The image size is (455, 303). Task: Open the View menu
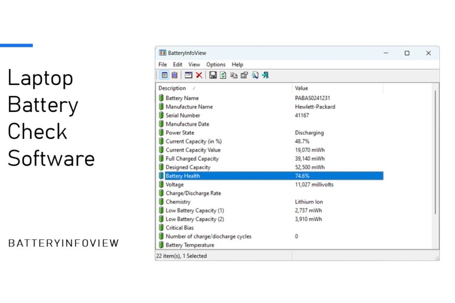(194, 65)
